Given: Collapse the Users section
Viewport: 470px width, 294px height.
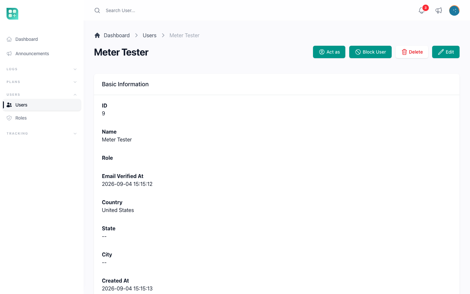Looking at the screenshot, I should click(42, 95).
